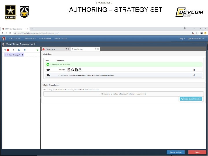This screenshot has width=208, height=156.
Task: Open the Take a Course page
Action: click(15, 39)
